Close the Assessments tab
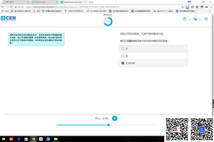Screen dimensions: 214x142 pyautogui.click(x=57, y=2)
